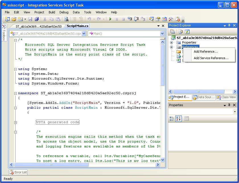Click the Find in Files toolbar icon
This screenshot has height=183, width=239.
point(66,19)
